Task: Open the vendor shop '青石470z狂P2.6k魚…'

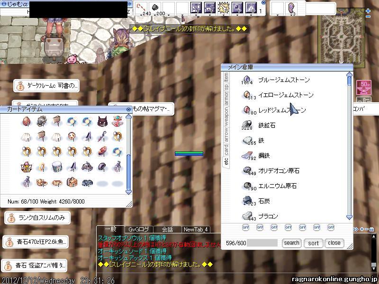Action: click(x=36, y=242)
